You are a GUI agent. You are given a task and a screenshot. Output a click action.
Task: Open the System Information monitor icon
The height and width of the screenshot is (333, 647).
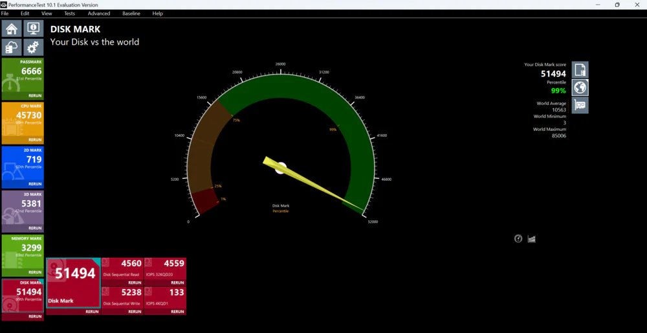point(34,29)
